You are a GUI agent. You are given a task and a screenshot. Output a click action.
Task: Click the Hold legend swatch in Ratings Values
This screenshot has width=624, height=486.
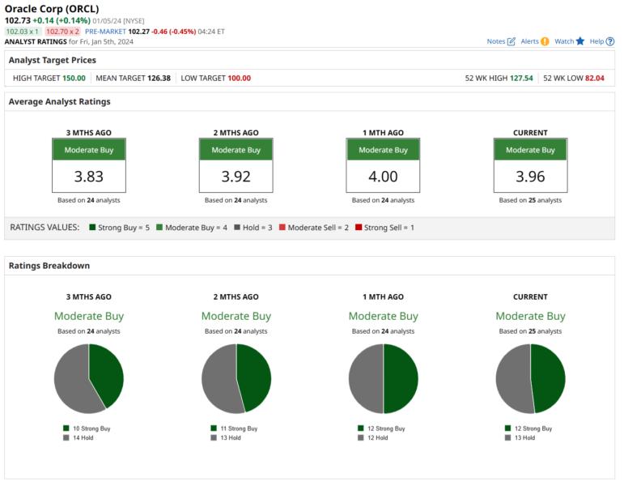point(237,228)
